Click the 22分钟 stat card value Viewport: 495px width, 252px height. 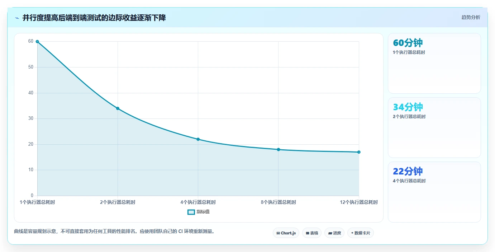tap(408, 171)
